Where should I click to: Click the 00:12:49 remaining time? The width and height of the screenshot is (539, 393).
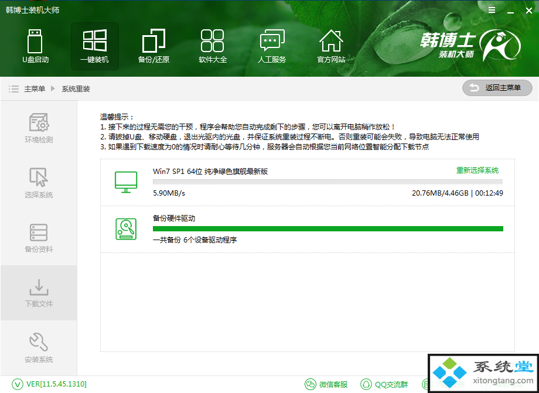(x=489, y=193)
